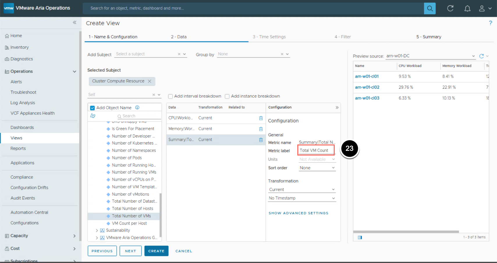Viewport: 497px width, 263px height.
Task: Open the user account menu
Action: tap(485, 8)
